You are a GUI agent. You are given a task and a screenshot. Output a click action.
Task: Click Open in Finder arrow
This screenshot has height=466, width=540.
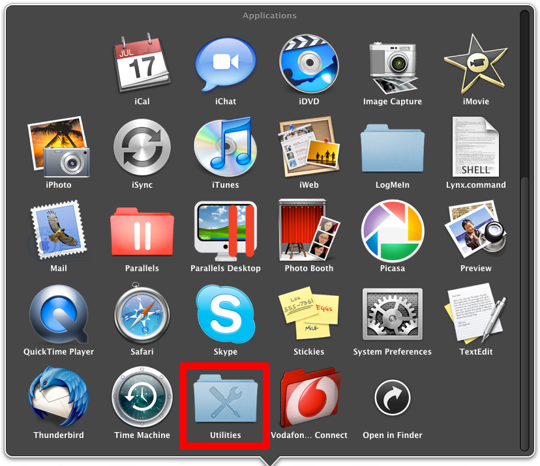[x=393, y=398]
